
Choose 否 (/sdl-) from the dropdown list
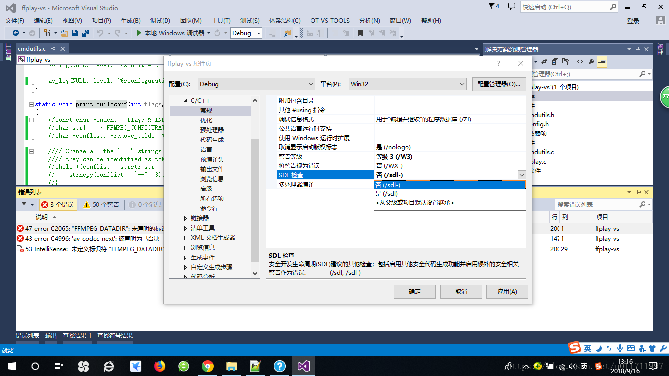[x=450, y=185]
